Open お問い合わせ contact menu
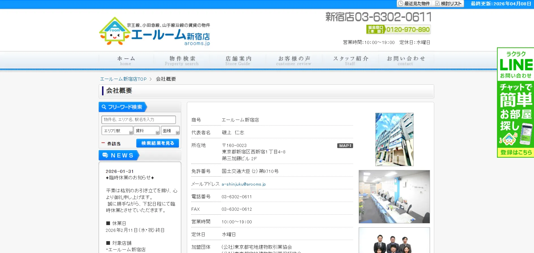Viewport: 534px width, 253px height. [x=406, y=60]
